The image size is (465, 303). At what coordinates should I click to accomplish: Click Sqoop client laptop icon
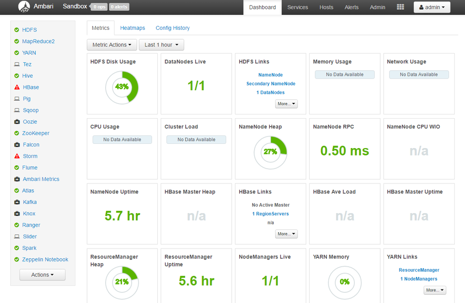pyautogui.click(x=17, y=110)
